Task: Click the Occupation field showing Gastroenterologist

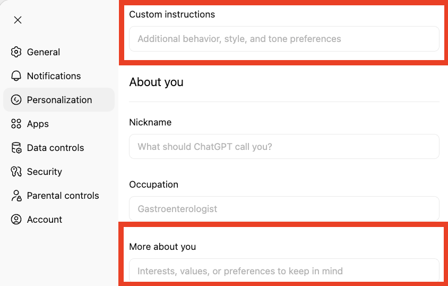Action: click(284, 209)
